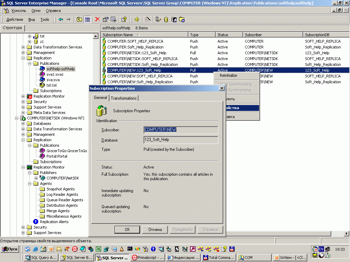The image size is (350, 262).
Task: Click the Отмена button
Action: tap(155, 230)
